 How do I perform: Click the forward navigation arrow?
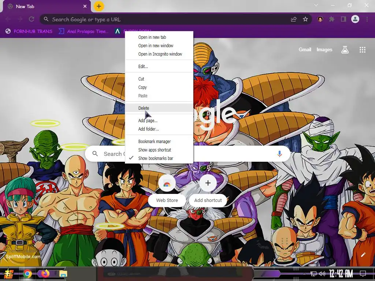coord(20,19)
